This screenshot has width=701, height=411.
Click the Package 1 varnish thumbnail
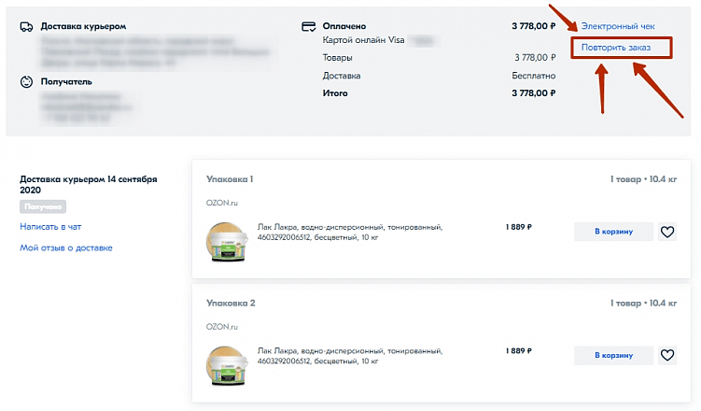coord(225,241)
